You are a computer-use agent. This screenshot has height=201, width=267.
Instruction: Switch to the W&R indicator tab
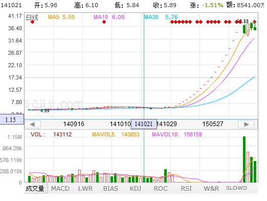[211, 189]
